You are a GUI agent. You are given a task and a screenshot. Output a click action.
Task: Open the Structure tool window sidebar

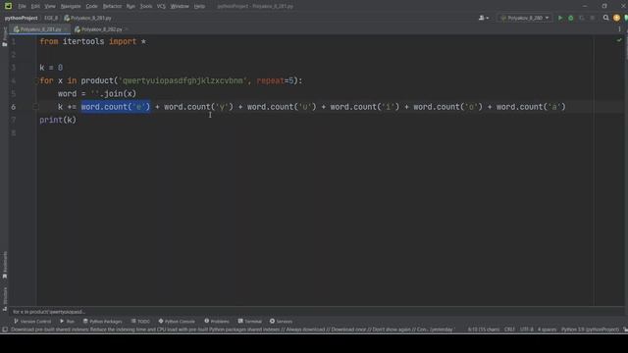5,298
